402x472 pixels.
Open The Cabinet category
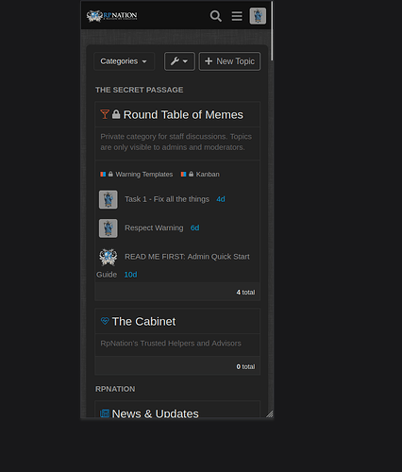point(143,322)
